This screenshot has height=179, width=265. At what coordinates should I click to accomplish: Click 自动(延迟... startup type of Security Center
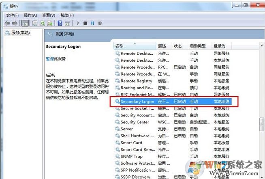coord(200,122)
